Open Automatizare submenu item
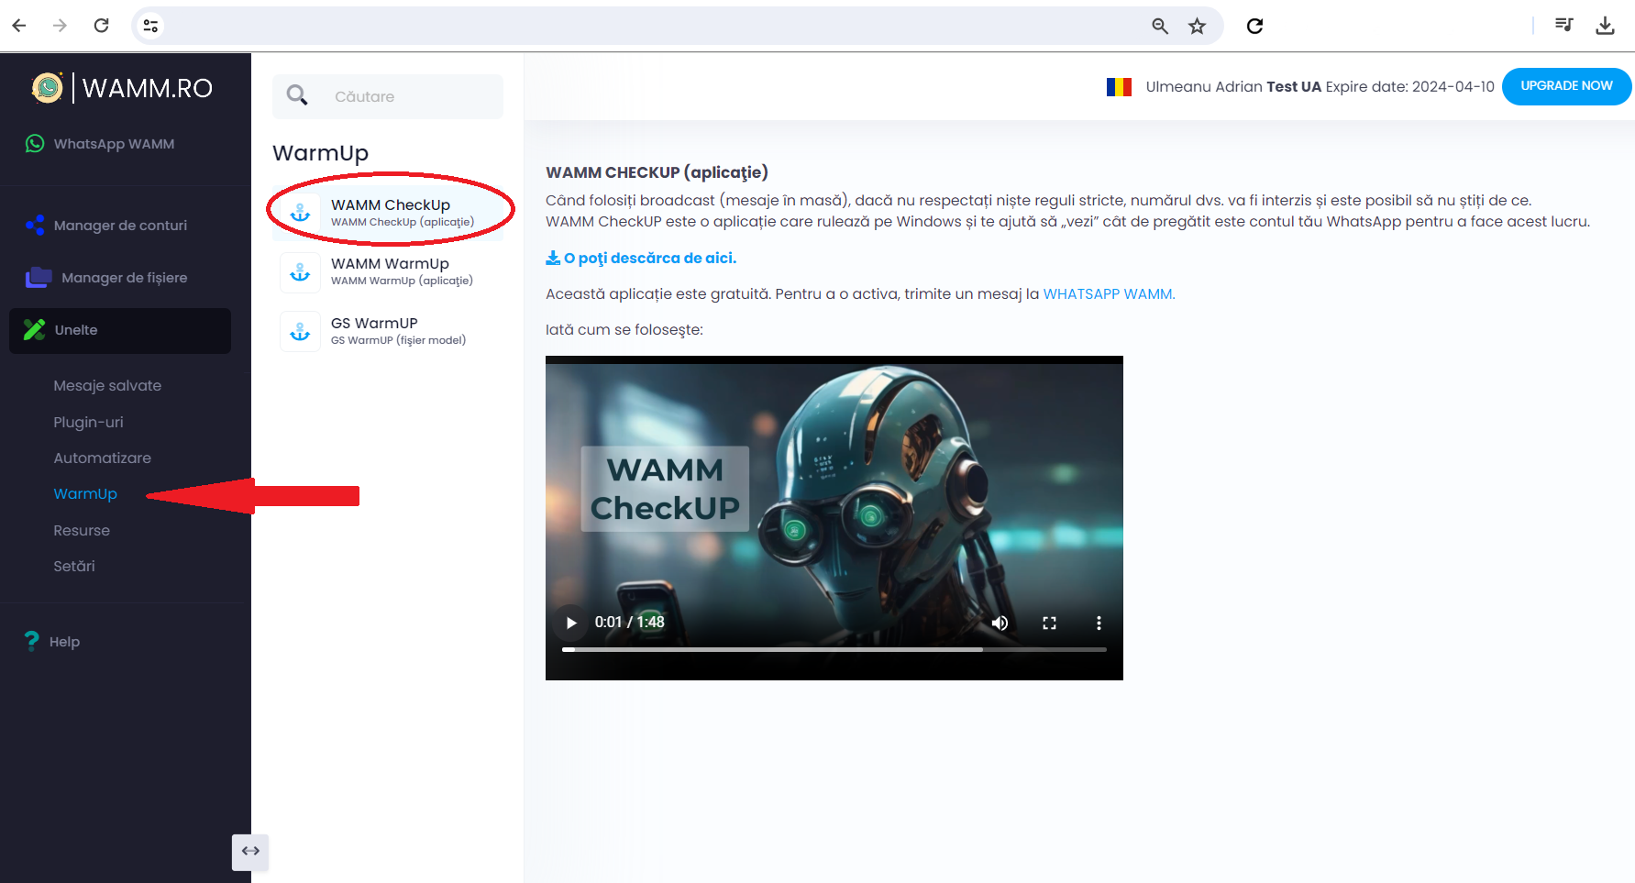The height and width of the screenshot is (883, 1635). point(103,458)
